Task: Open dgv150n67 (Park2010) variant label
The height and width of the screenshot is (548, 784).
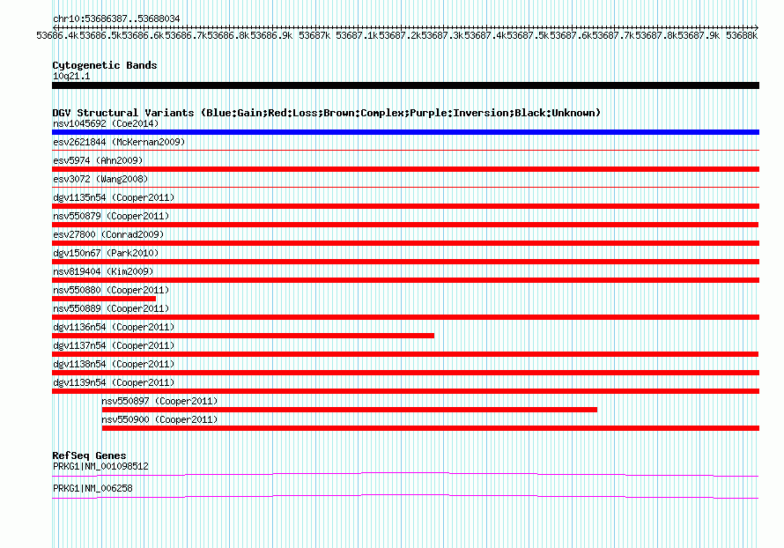Action: (106, 253)
